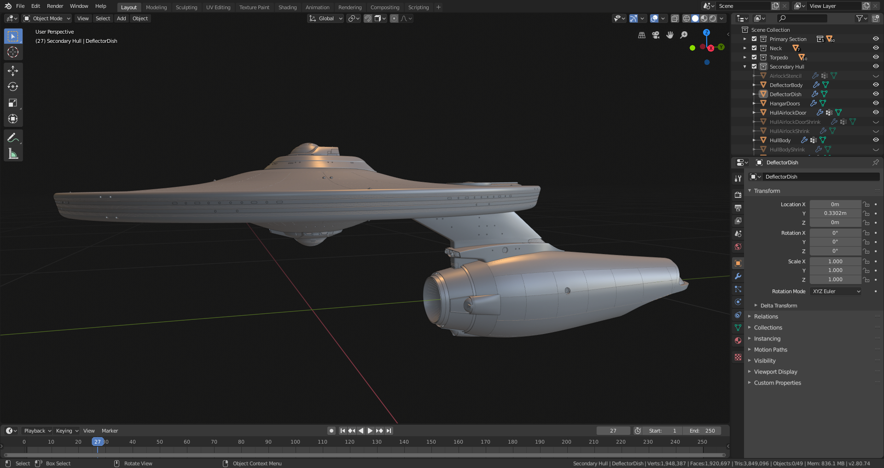Open the Object Data properties tab
884x468 pixels.
pos(738,328)
